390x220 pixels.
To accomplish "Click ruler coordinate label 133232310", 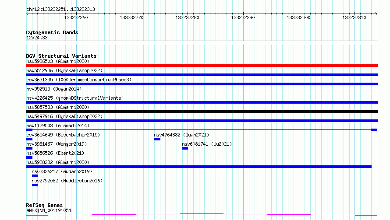I will [354, 17].
